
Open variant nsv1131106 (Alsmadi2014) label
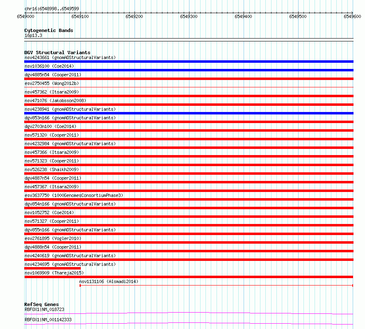109,281
